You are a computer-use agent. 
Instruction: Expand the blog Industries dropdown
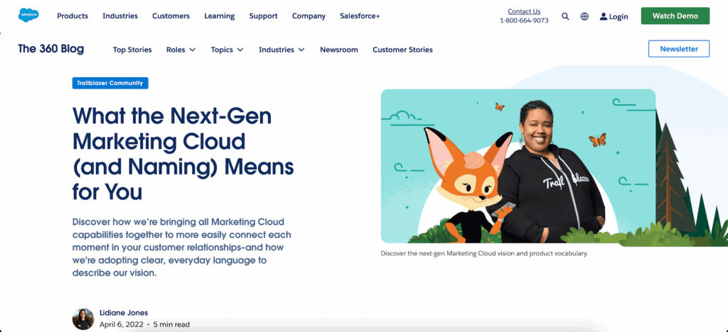pyautogui.click(x=282, y=50)
